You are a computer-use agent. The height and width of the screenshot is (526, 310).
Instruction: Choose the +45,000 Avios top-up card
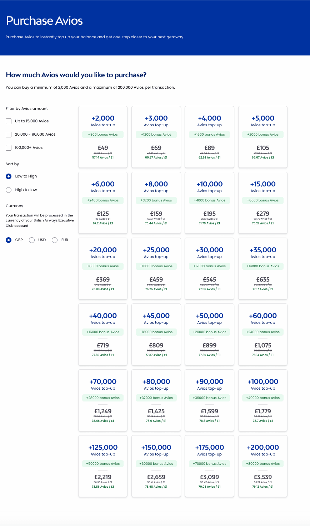click(x=156, y=334)
